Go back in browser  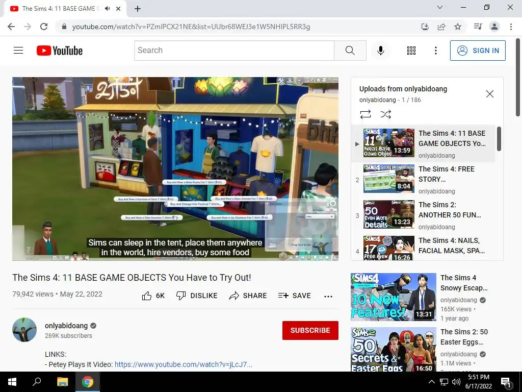(x=11, y=27)
